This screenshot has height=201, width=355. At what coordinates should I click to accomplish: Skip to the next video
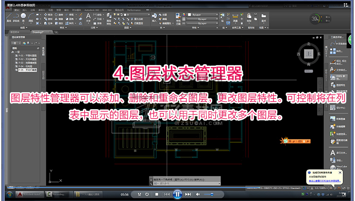tap(188, 194)
